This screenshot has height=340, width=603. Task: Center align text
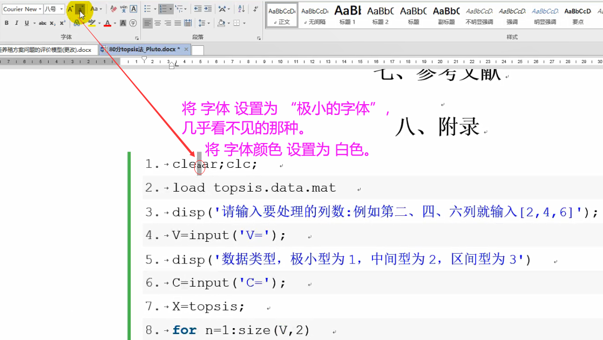click(157, 23)
